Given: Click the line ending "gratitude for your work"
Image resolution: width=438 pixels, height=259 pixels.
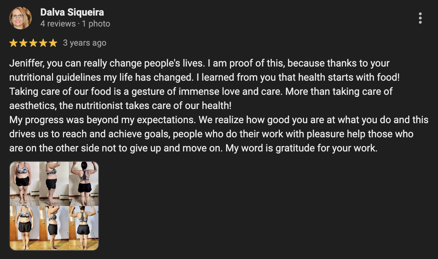Looking at the screenshot, I should [x=193, y=148].
